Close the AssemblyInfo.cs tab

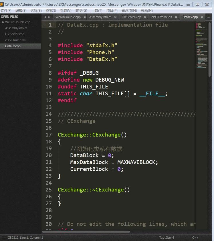click(x=115, y=17)
